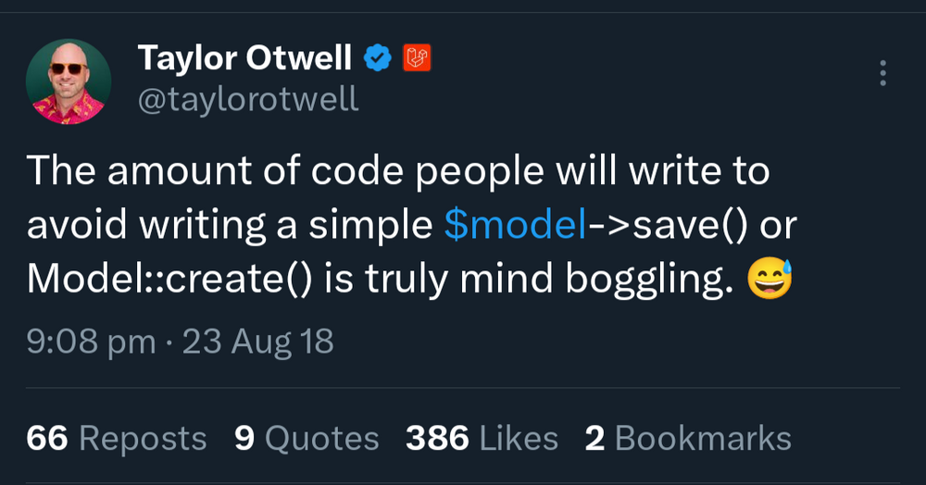Screen dimensions: 926x485
Task: Click the 9:08 pm timestamp
Action: pos(91,342)
